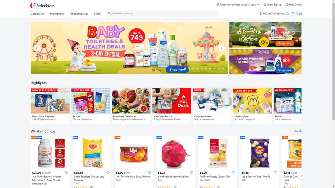Open the shopping cart icon
The width and height of the screenshot is (335, 188).
click(x=293, y=14)
